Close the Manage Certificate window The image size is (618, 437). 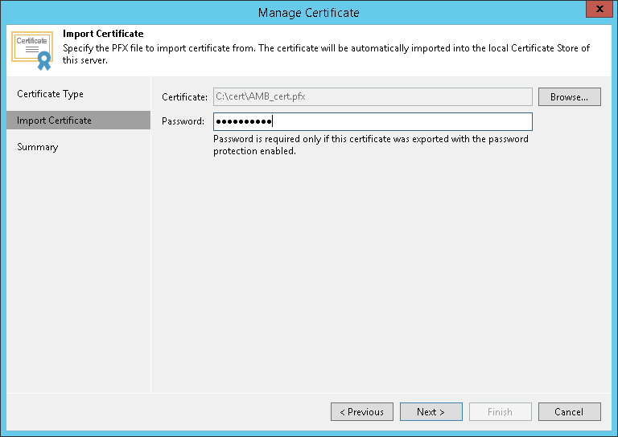click(596, 10)
